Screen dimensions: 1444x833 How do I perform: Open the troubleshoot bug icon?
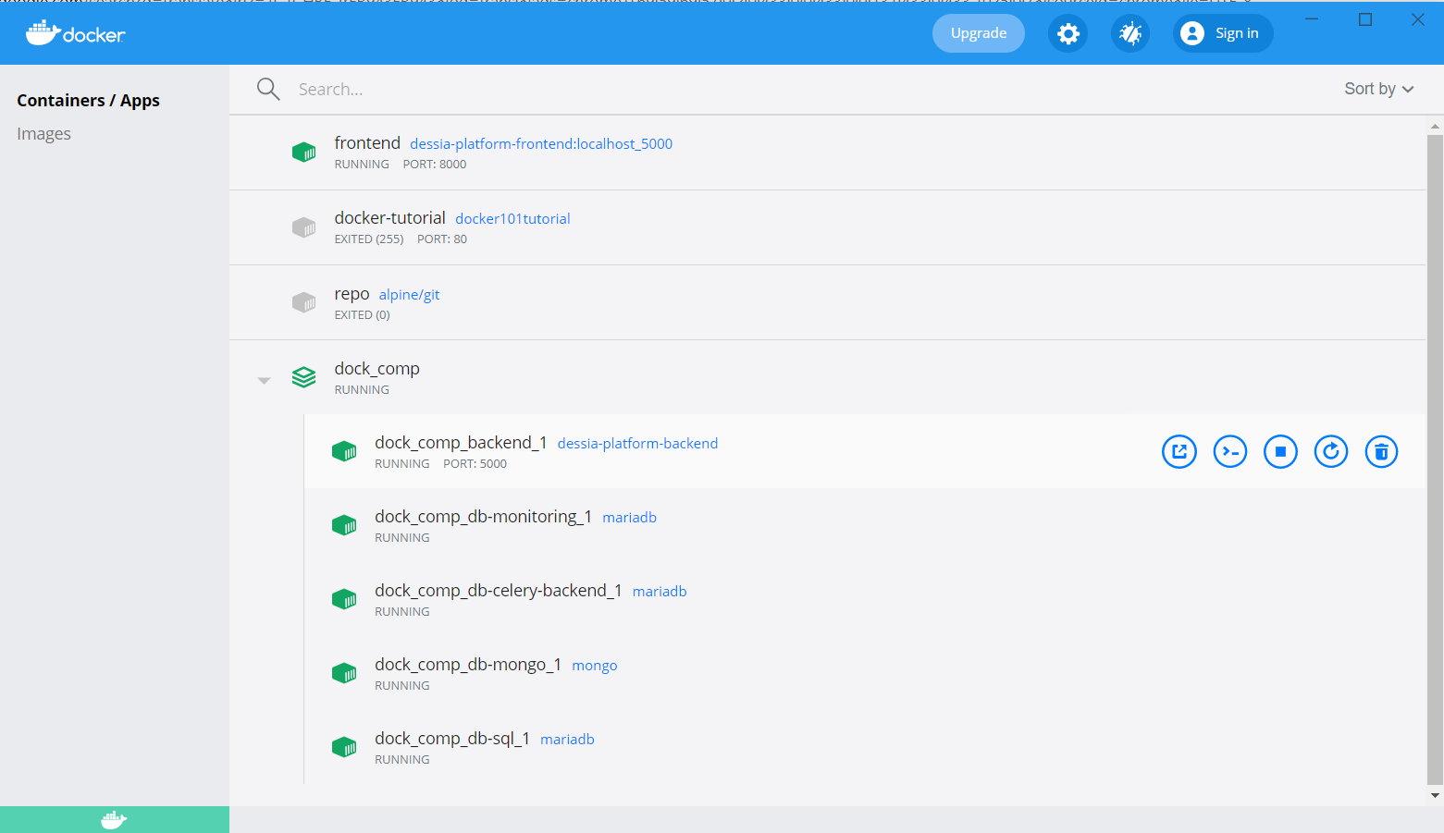[x=1130, y=34]
